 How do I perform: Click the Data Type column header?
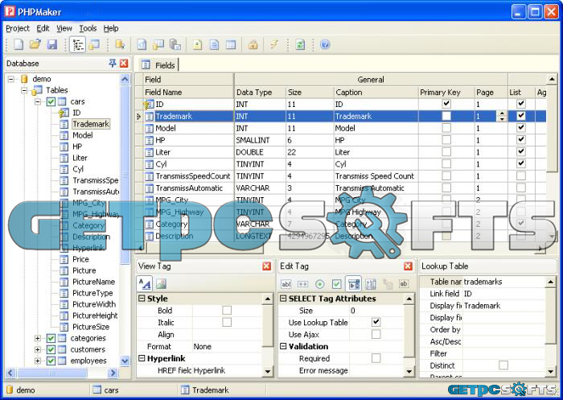tap(260, 93)
